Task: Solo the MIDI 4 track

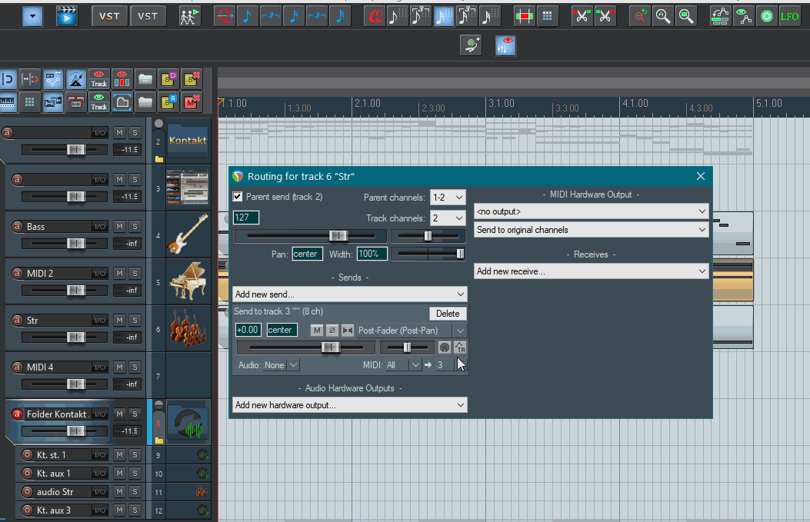Action: tap(135, 367)
